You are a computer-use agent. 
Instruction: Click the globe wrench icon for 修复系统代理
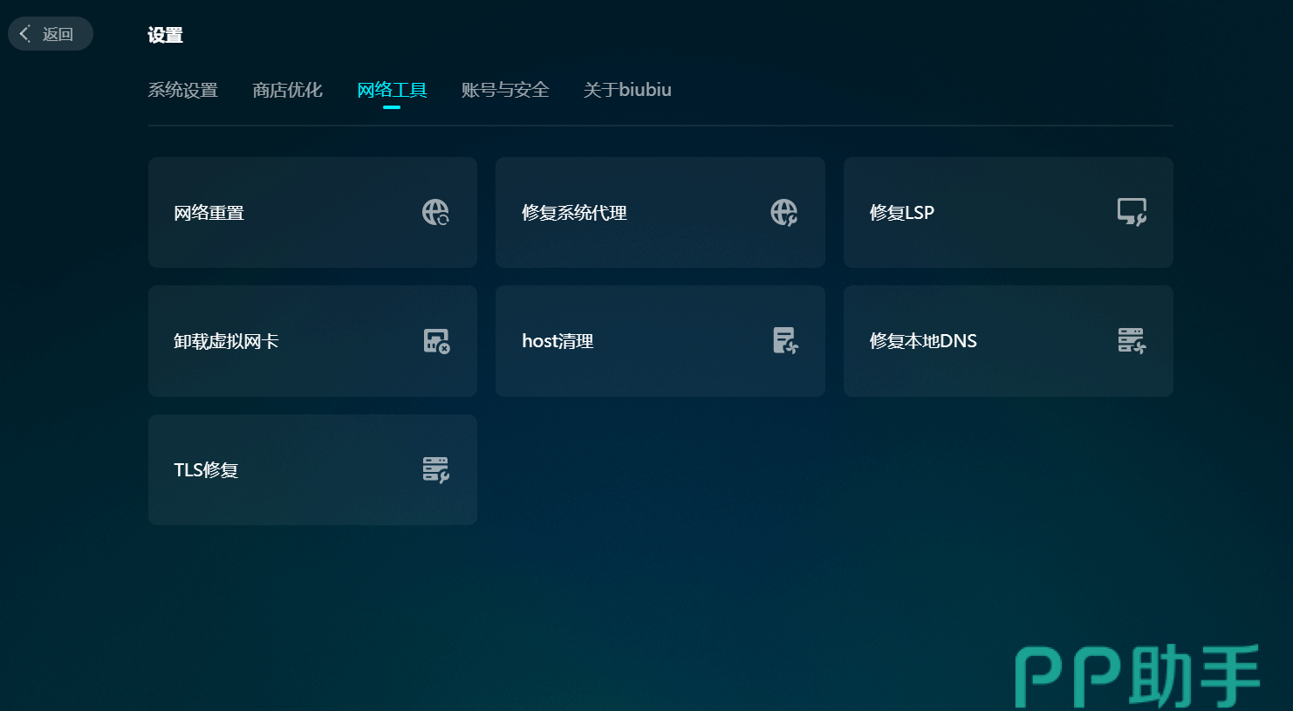[x=783, y=212]
